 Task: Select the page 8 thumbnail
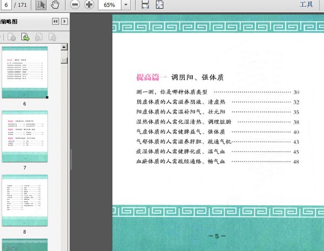point(25,200)
